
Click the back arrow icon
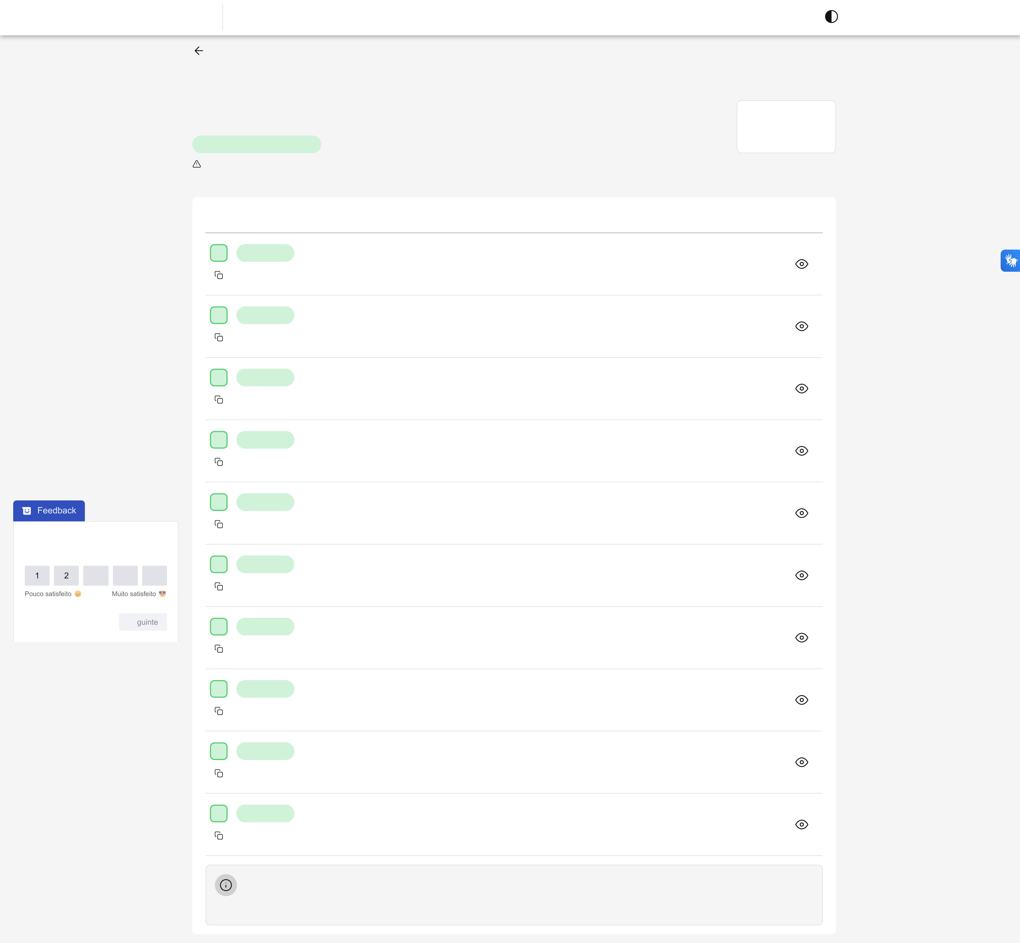coord(198,50)
